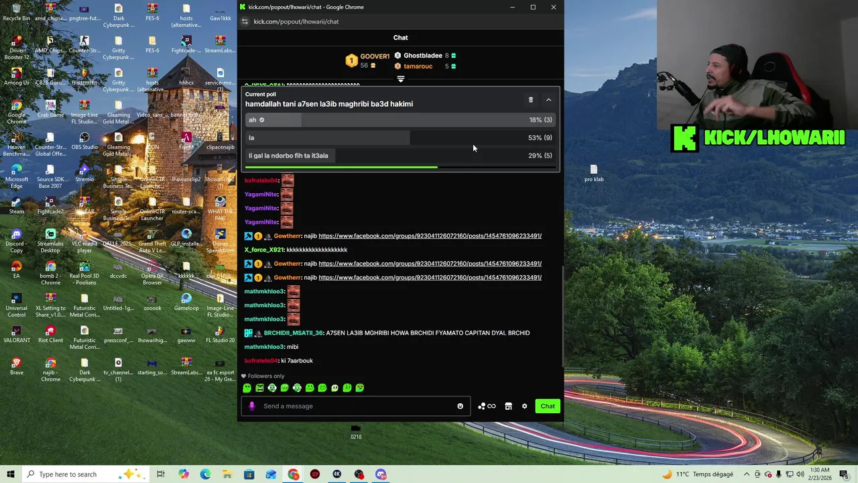Vote for 'li gal la ndorbo fih ta it3ala'
This screenshot has height=483, width=858.
400,156
